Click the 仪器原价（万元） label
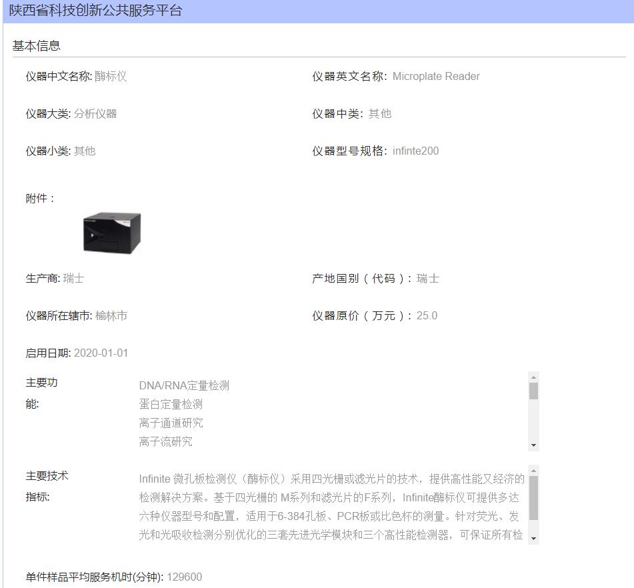This screenshot has height=588, width=634. coord(362,315)
